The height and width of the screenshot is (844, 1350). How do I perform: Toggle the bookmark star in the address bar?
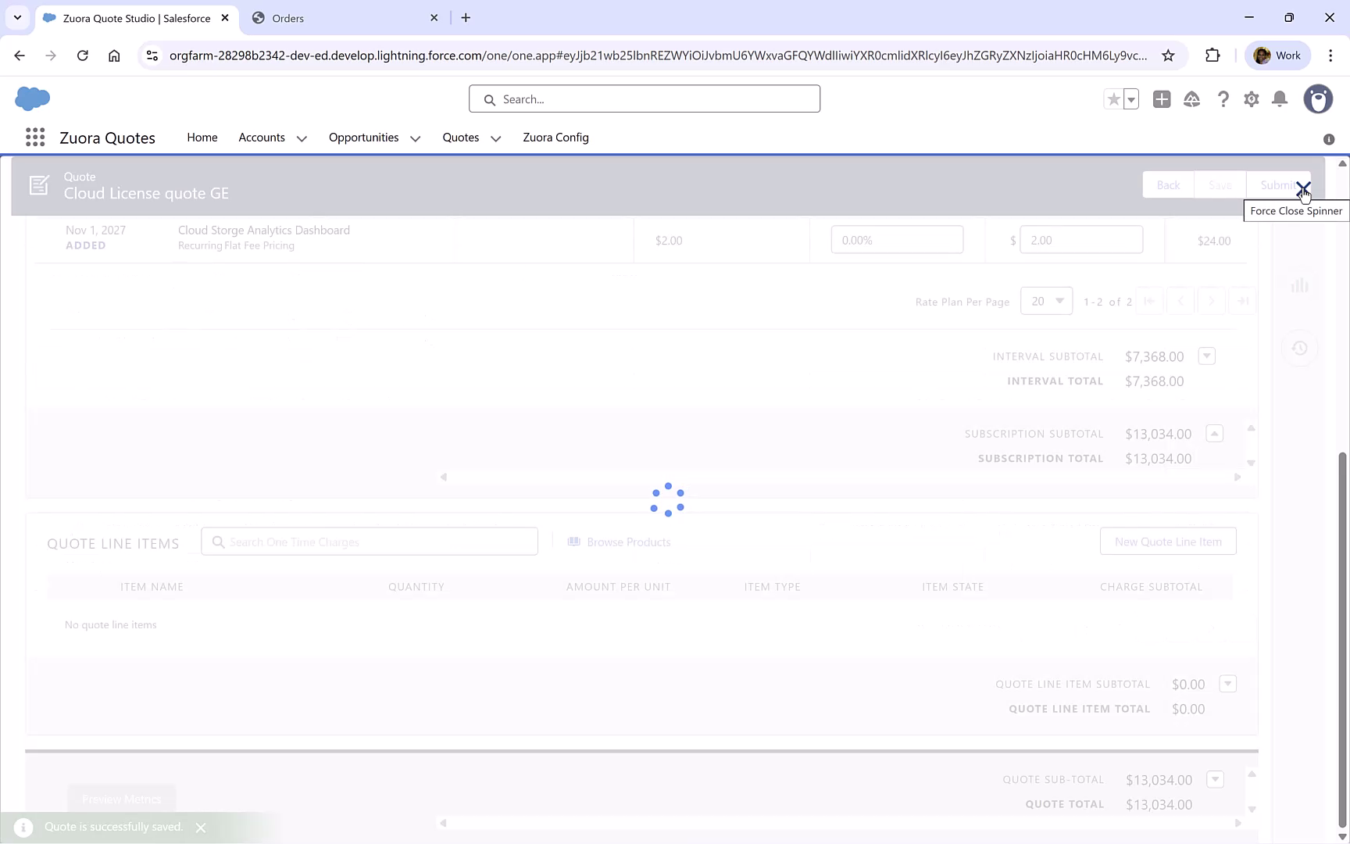(x=1168, y=55)
